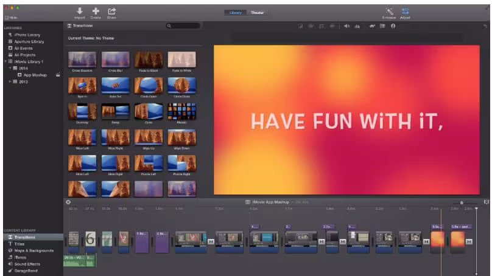Click the icon right of the zoom slider
Screen dimensions: 492x276
tap(486, 202)
